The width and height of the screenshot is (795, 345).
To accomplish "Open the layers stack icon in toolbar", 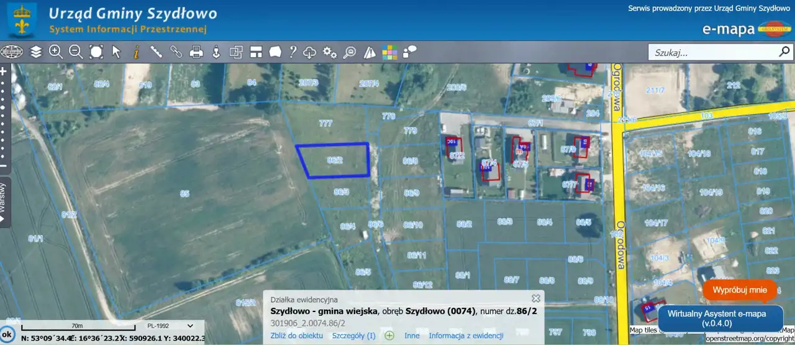I will click(x=36, y=52).
